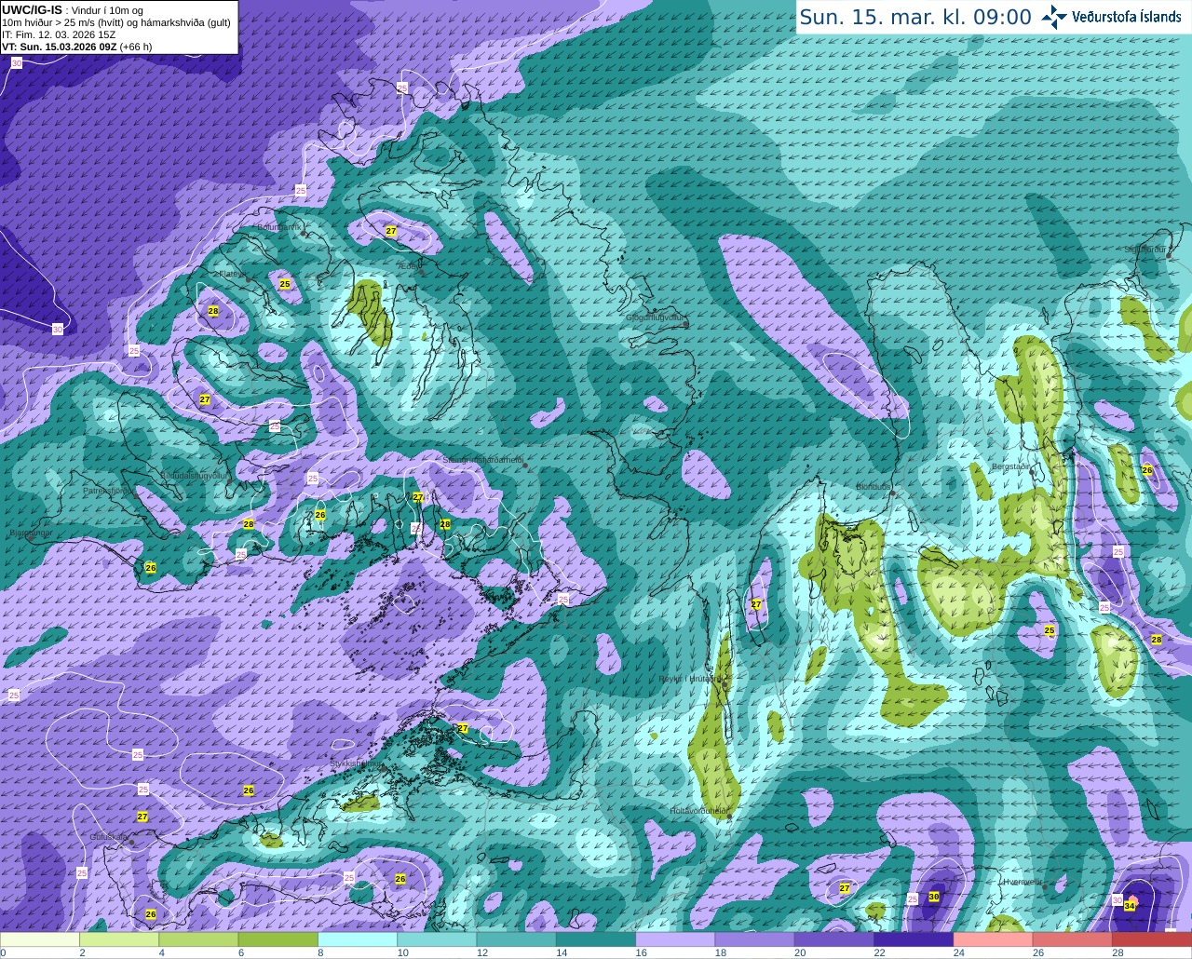The width and height of the screenshot is (1192, 959).
Task: Click the white 30 contour label near the top-left corner
Action: (17, 63)
